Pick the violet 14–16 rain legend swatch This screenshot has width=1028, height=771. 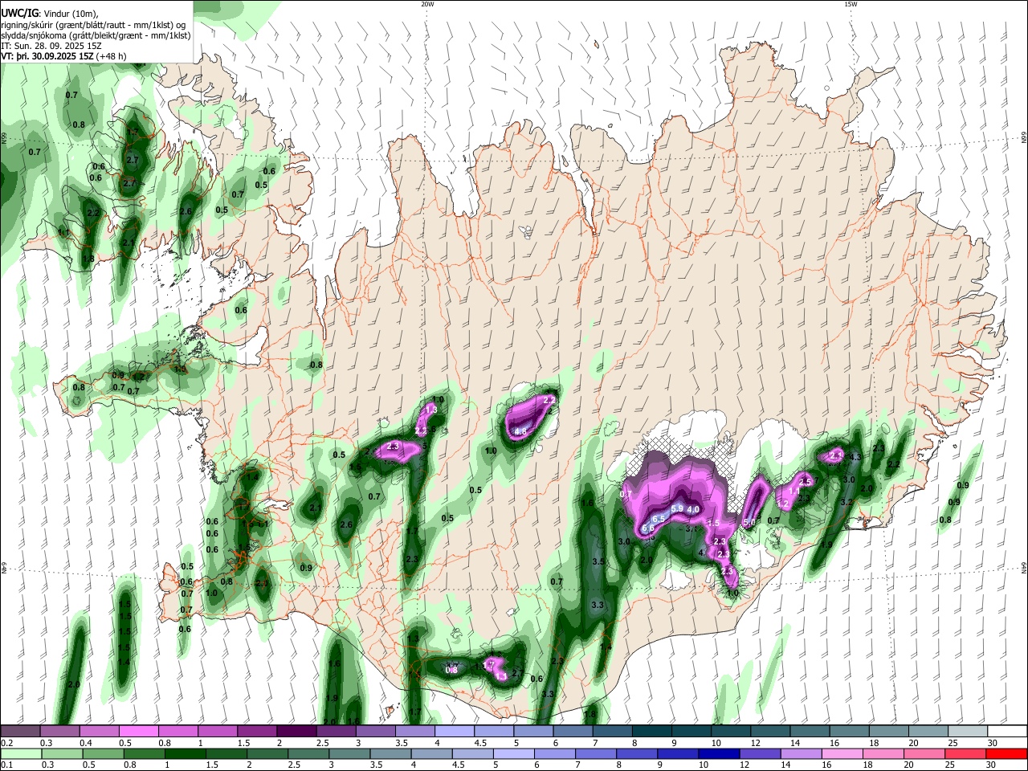(800, 753)
